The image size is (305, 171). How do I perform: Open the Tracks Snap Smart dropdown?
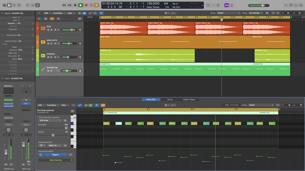(229, 13)
